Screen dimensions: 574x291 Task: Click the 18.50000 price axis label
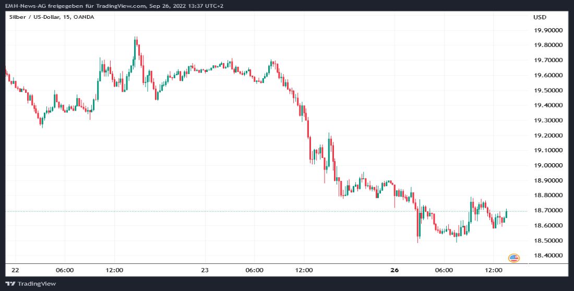click(x=547, y=240)
